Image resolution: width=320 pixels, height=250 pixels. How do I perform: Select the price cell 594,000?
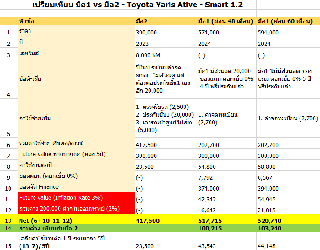(x=288, y=31)
